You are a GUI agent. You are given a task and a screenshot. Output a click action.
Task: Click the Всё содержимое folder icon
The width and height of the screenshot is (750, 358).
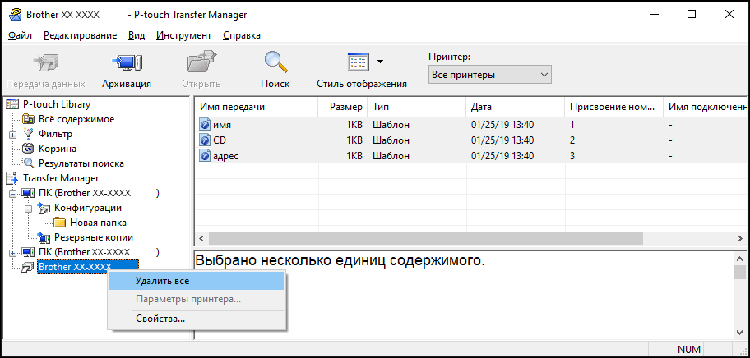pyautogui.click(x=29, y=119)
